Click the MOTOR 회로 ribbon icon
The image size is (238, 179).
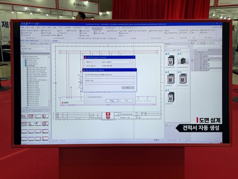(x=71, y=30)
